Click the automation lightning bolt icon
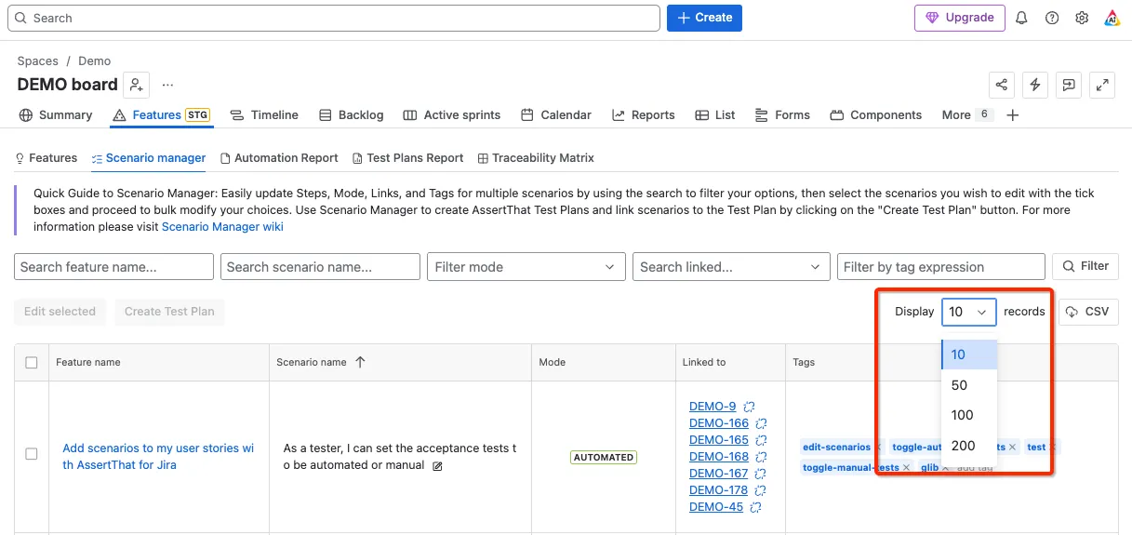Image resolution: width=1132 pixels, height=535 pixels. [1035, 85]
